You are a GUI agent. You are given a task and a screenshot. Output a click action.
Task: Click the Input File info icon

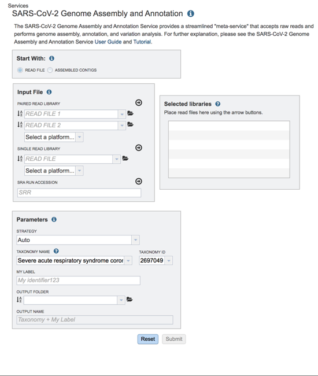point(49,92)
